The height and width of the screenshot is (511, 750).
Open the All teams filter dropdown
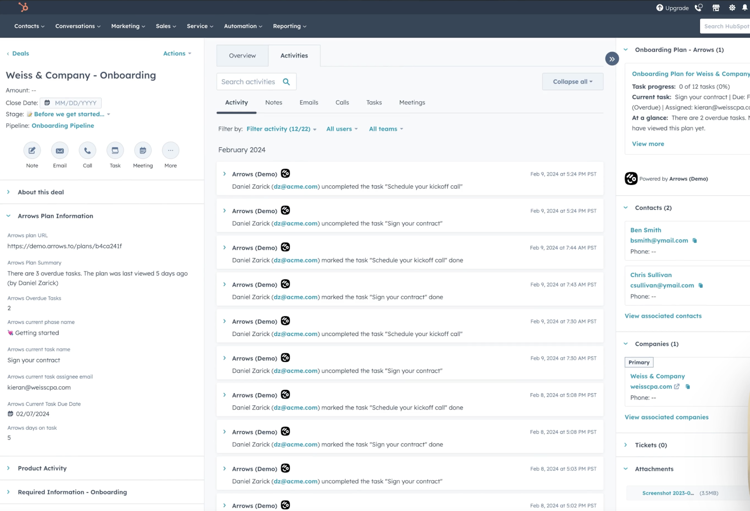(x=386, y=129)
